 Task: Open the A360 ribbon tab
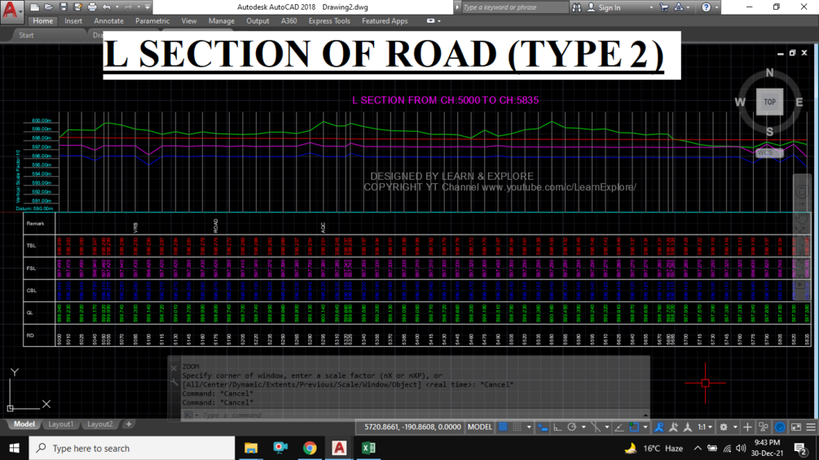click(x=288, y=21)
